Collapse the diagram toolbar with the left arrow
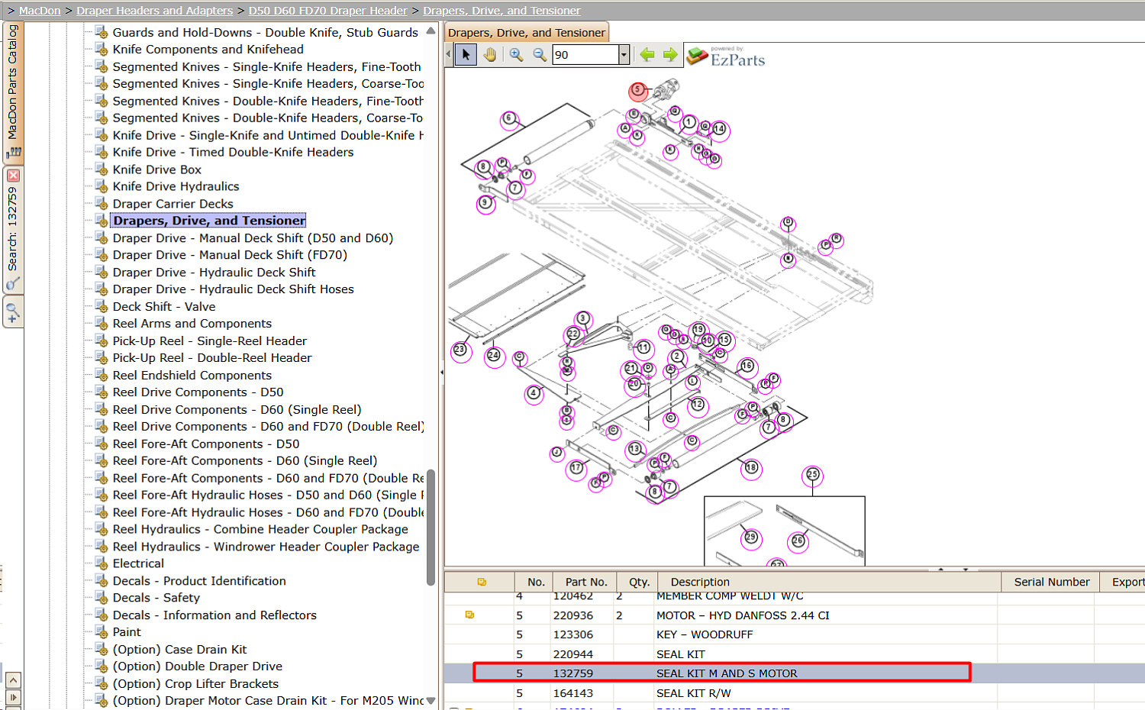1145x710 pixels. pyautogui.click(x=448, y=55)
